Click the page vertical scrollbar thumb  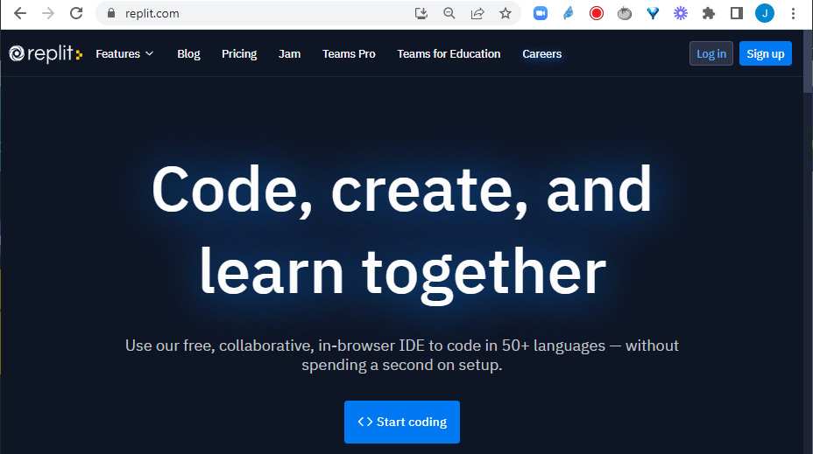point(808,61)
